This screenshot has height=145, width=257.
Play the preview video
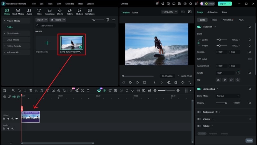(x=137, y=83)
